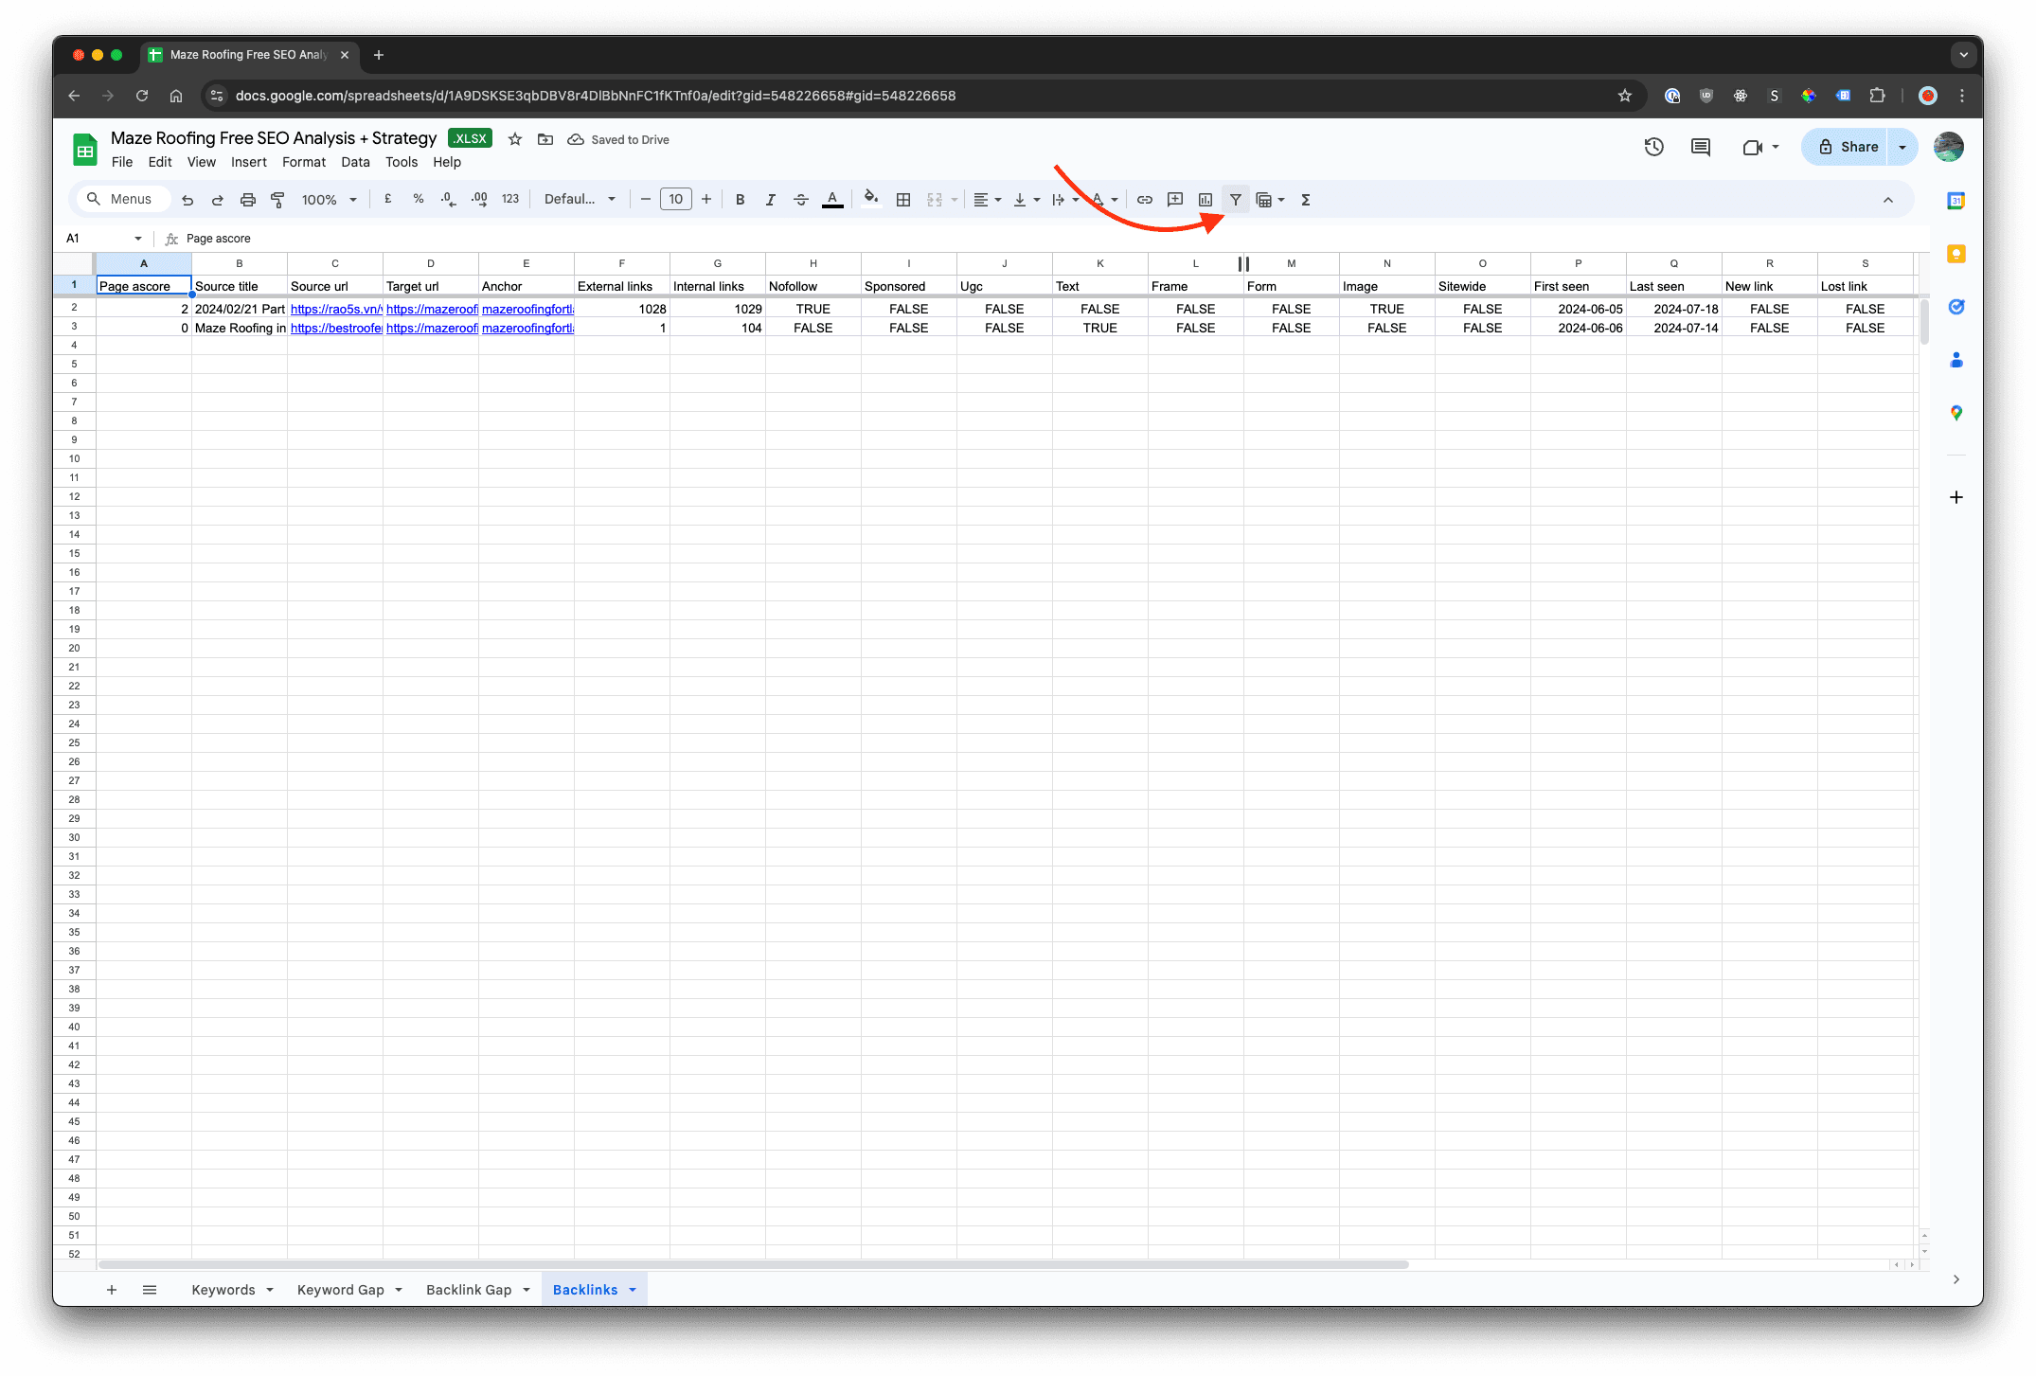Star the spreadsheet
Screen dimensions: 2036x1376
coord(515,139)
